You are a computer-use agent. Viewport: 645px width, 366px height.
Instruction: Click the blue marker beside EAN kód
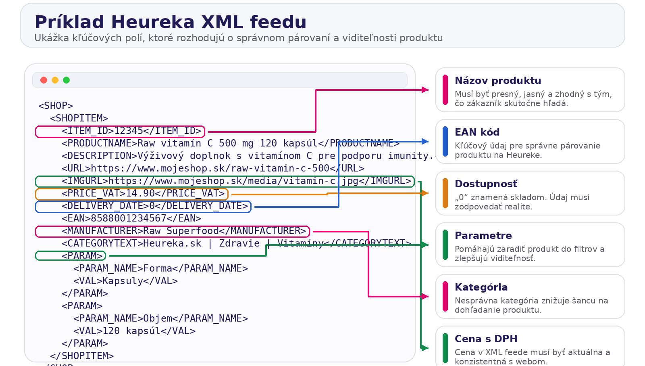[x=445, y=142]
